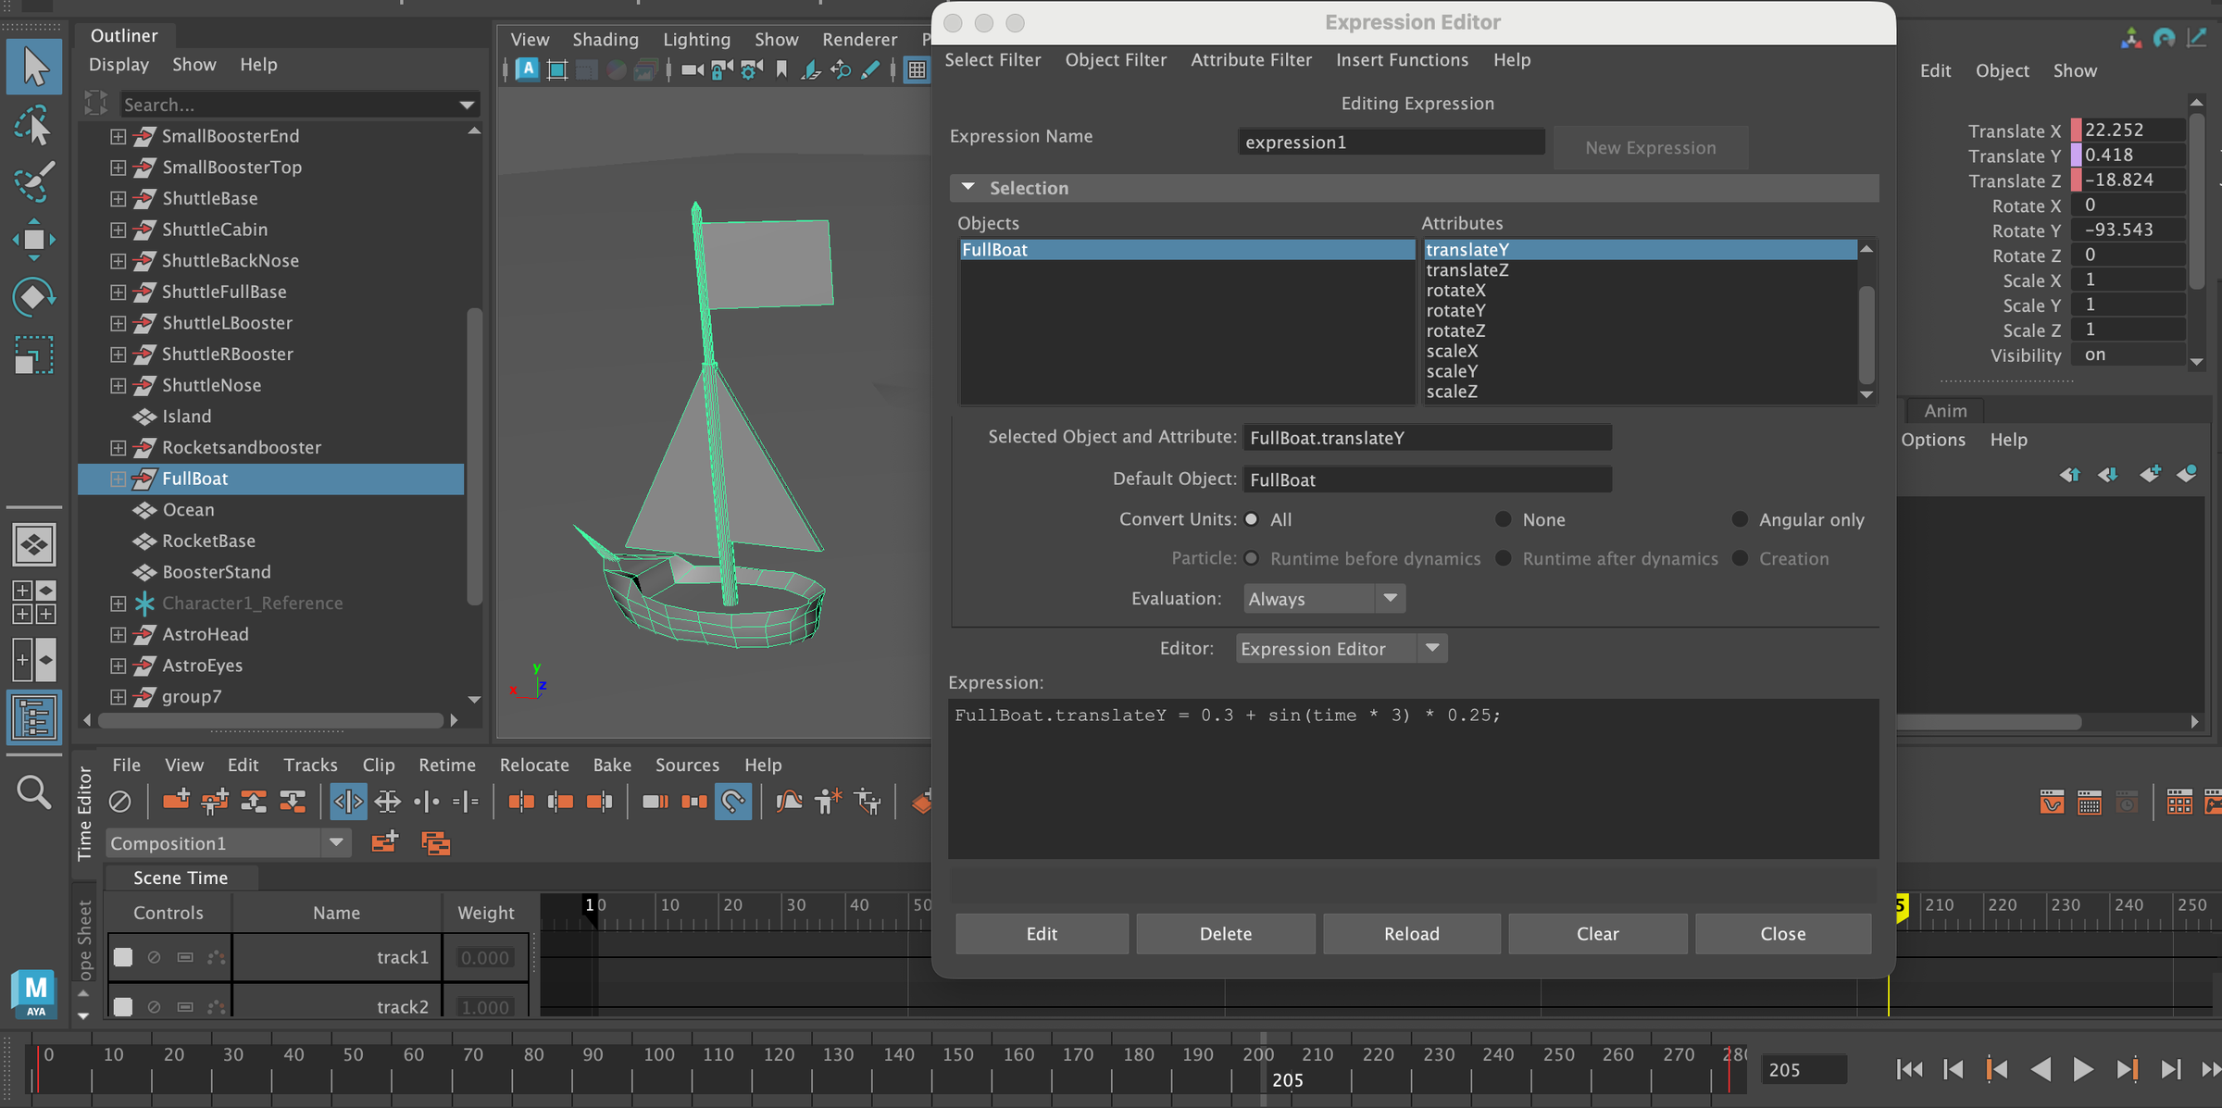
Task: Open the Composition1 dropdown
Action: (336, 842)
